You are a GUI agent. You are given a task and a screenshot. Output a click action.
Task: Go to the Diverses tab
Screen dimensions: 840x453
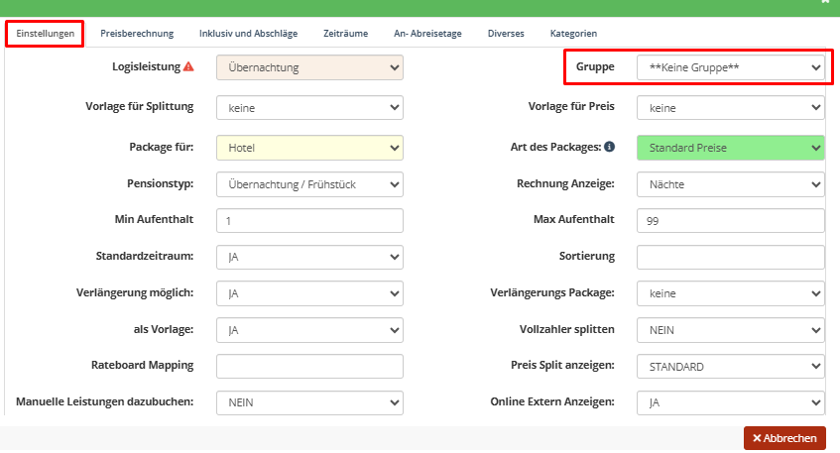tap(506, 33)
